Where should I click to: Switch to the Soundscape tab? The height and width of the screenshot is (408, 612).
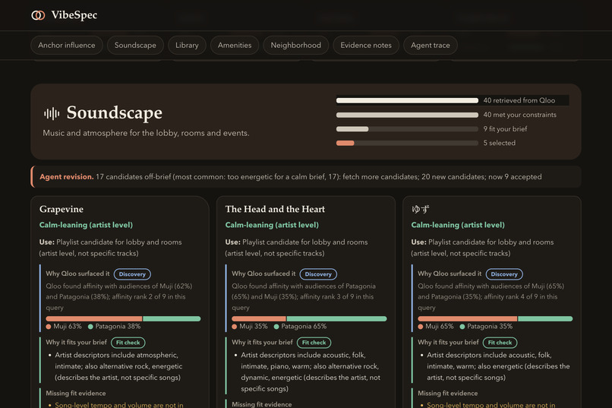(135, 46)
